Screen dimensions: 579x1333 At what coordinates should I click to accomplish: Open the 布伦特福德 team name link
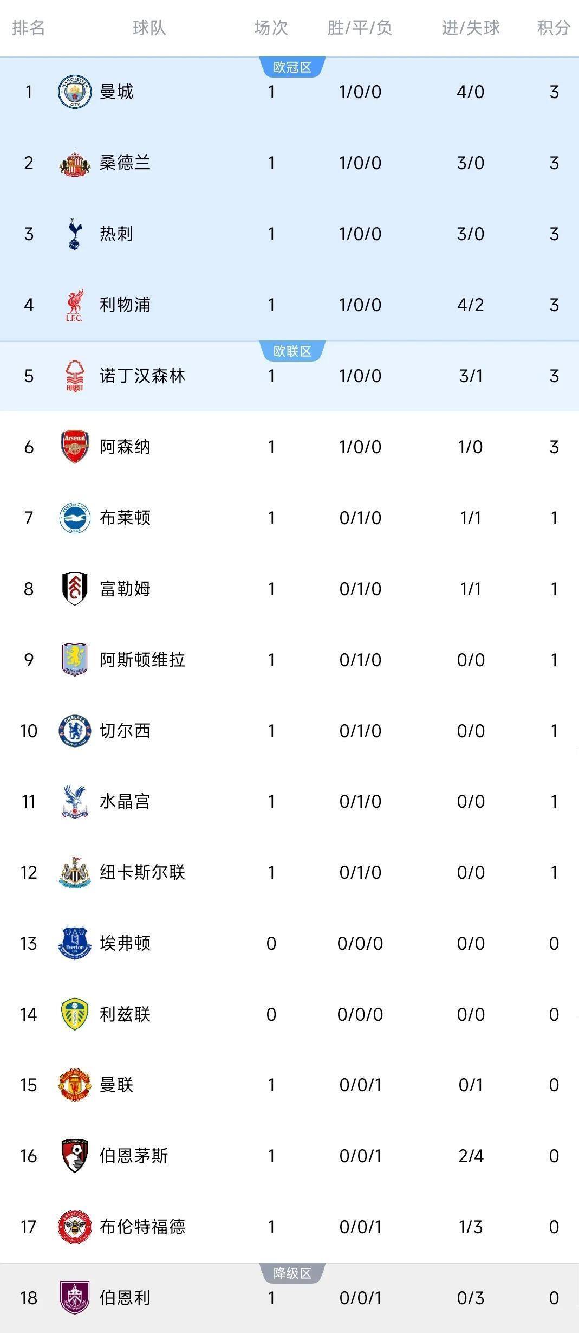click(x=142, y=1227)
